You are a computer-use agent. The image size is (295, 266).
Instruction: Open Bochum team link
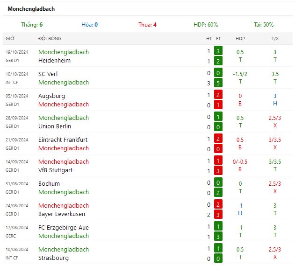[x=49, y=184]
